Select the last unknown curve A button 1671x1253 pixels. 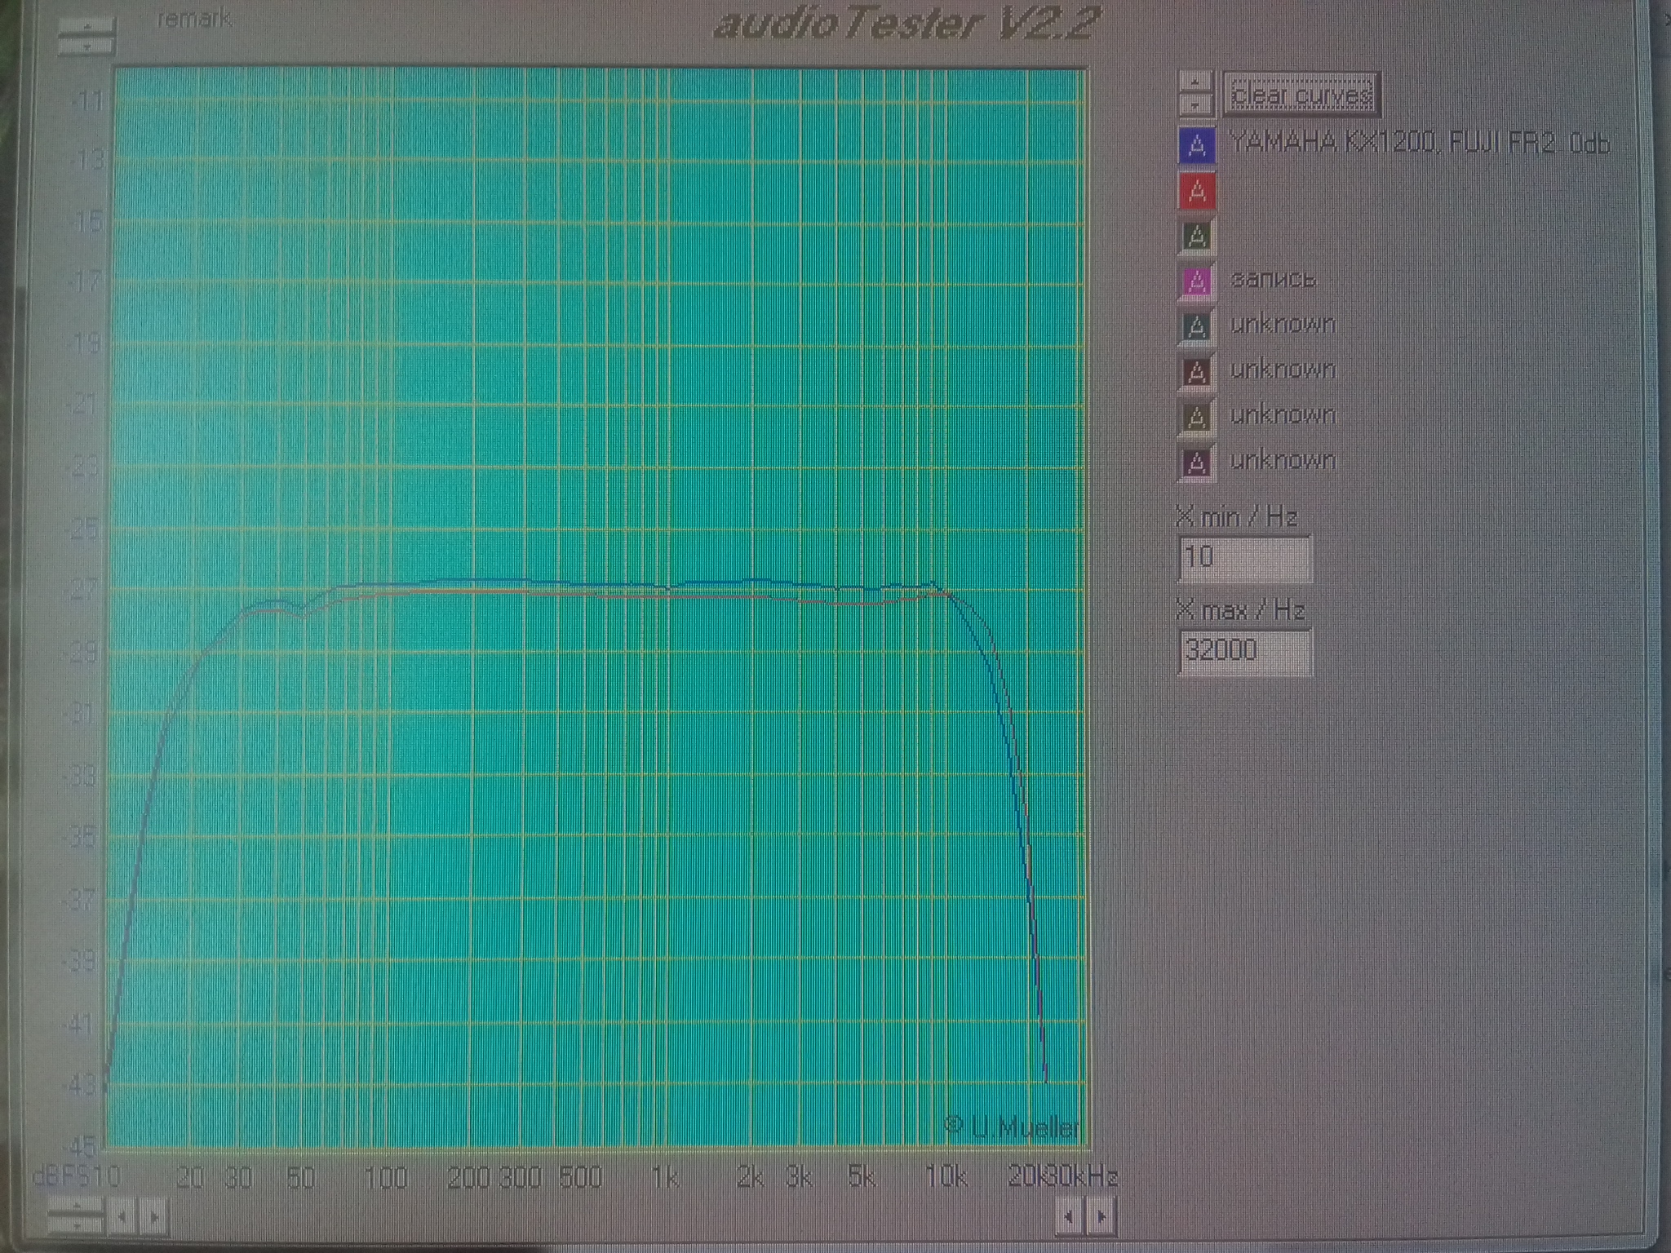coord(1197,463)
